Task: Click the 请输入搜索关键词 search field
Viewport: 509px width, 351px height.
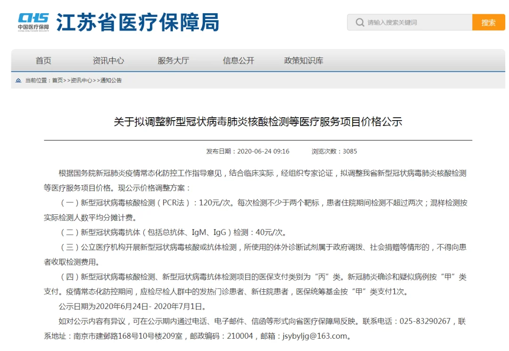Action: coord(410,23)
